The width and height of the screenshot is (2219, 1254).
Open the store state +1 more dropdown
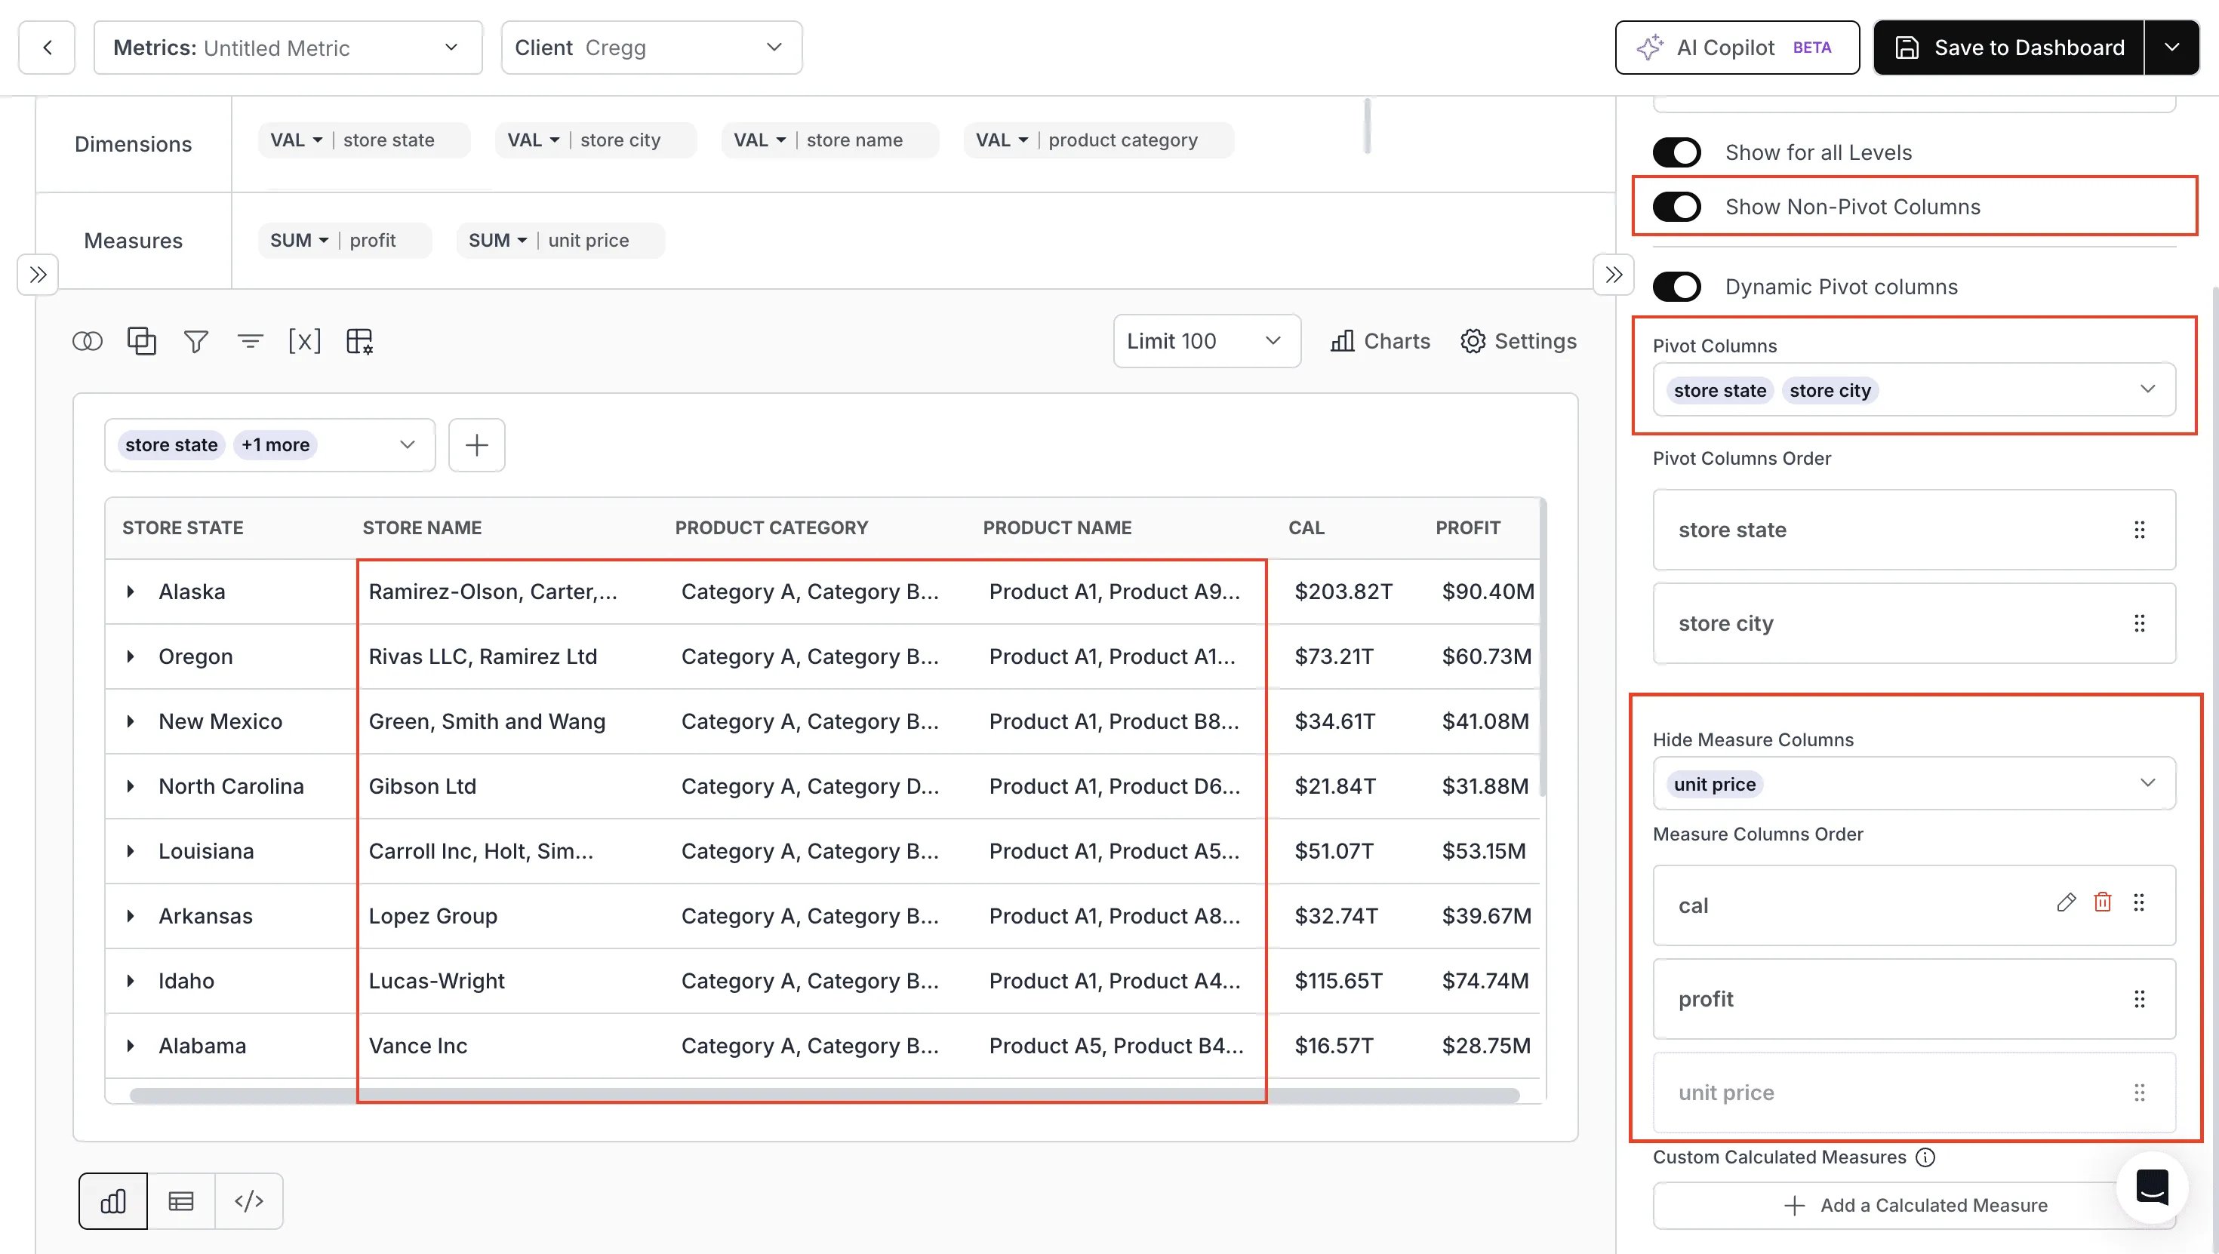(x=269, y=445)
